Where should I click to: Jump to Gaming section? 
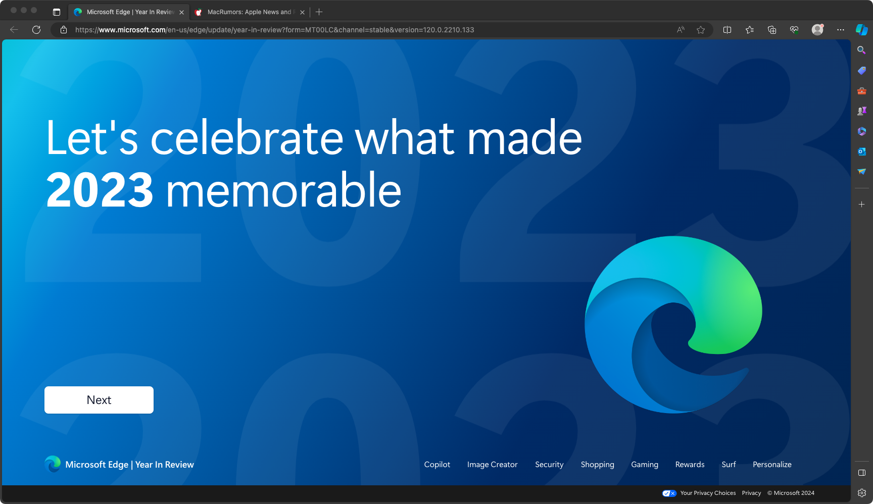[645, 465]
